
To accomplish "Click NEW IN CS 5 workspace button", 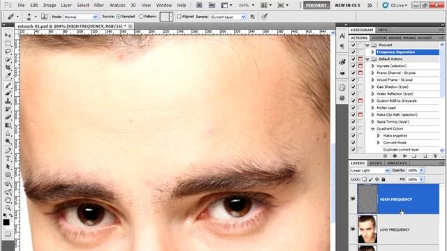I will click(x=347, y=5).
